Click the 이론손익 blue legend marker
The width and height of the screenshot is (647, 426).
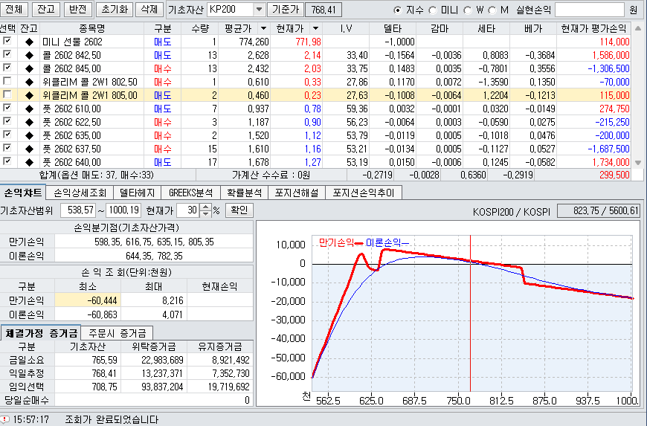coord(405,243)
